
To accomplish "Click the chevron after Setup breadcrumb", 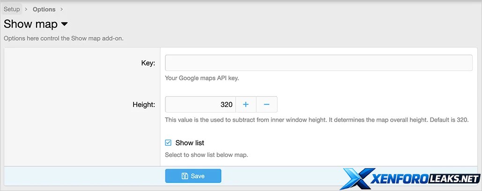I will pos(26,9).
